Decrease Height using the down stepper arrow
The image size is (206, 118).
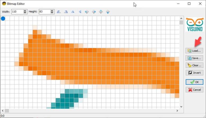click(52, 13)
